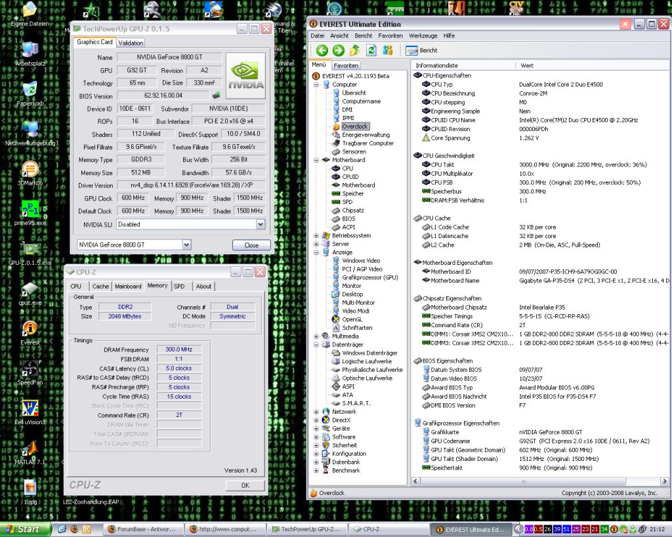Viewport: 672px width, 537px height.
Task: Click horizontal scrollbar in EVEREST info panel
Action: coord(523,481)
